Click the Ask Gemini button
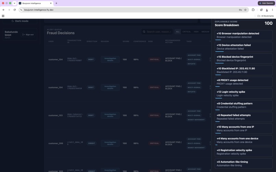This screenshot has height=172, width=276. pos(266,3)
